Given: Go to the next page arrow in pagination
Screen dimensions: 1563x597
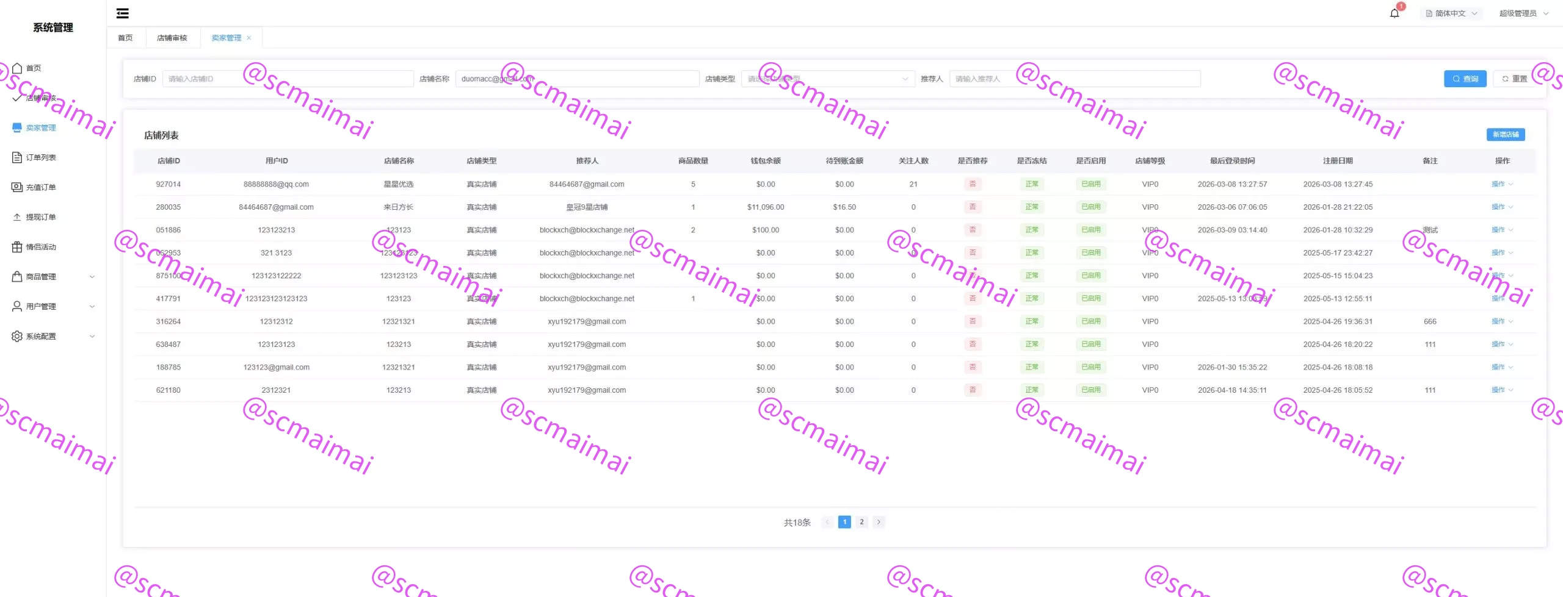Looking at the screenshot, I should tap(879, 522).
